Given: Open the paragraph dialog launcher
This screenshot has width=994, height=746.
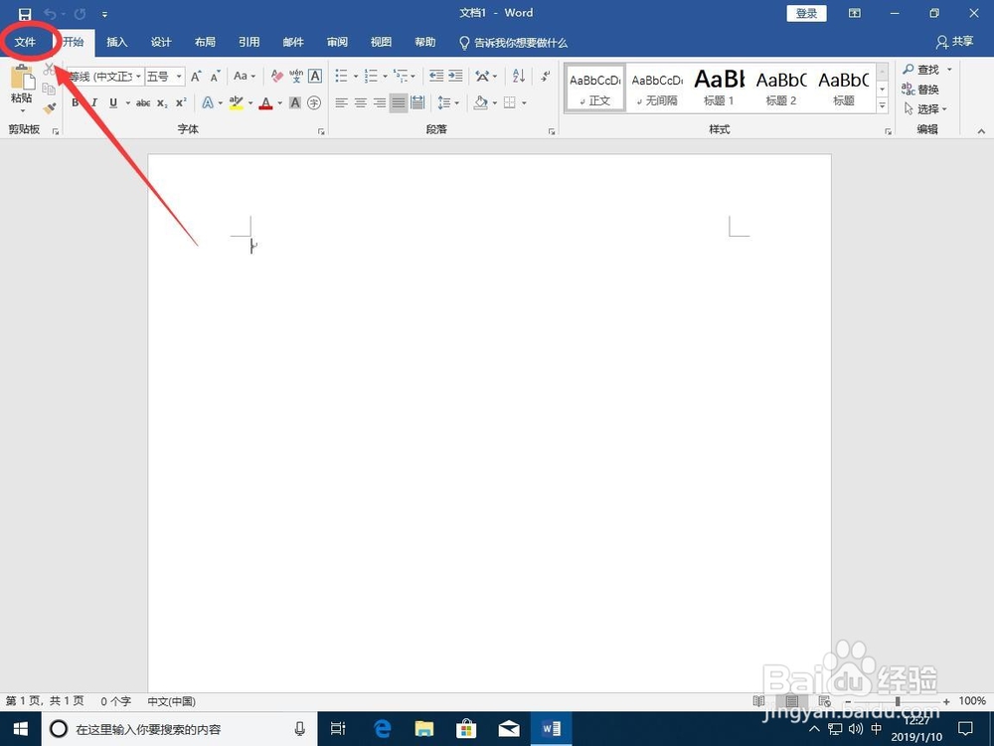Looking at the screenshot, I should click(x=552, y=131).
